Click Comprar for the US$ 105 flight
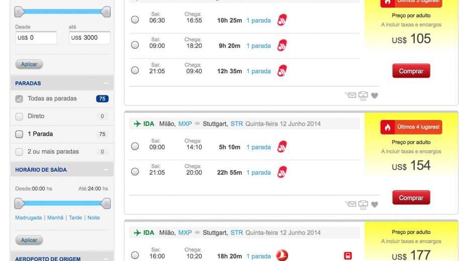 [411, 71]
